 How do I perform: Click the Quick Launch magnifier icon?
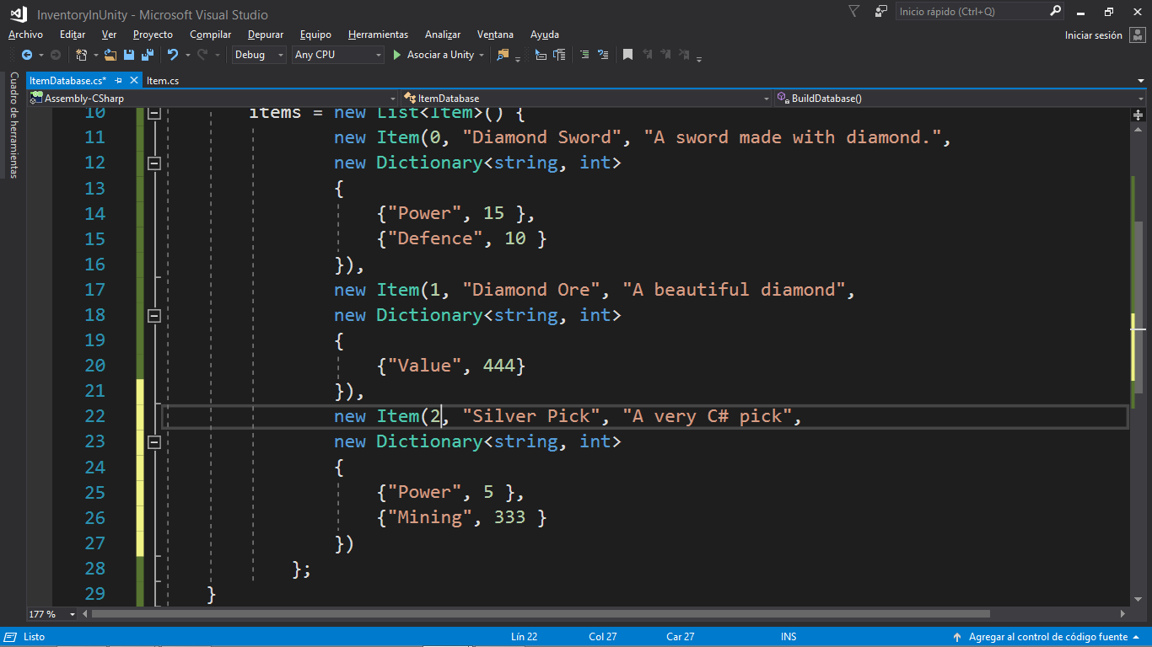pyautogui.click(x=1055, y=11)
